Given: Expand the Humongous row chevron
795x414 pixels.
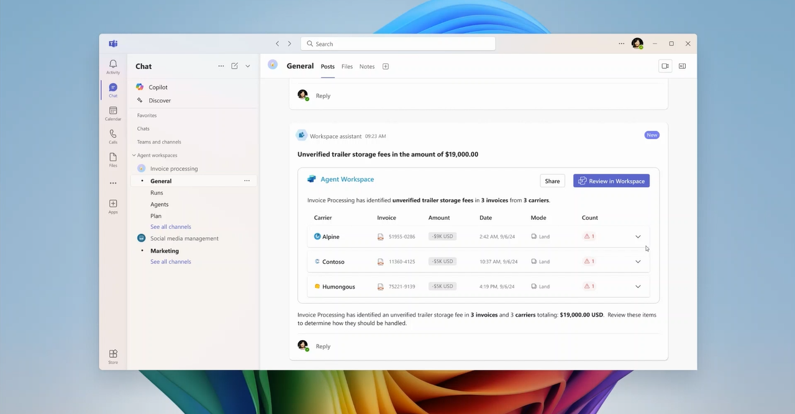Looking at the screenshot, I should click(x=638, y=287).
